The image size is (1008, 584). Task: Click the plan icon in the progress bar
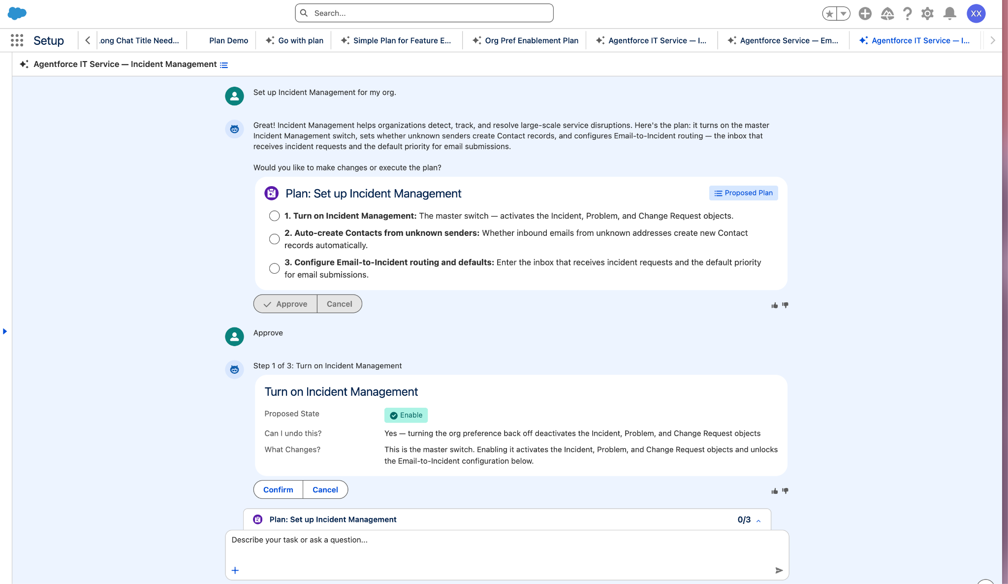pyautogui.click(x=258, y=519)
